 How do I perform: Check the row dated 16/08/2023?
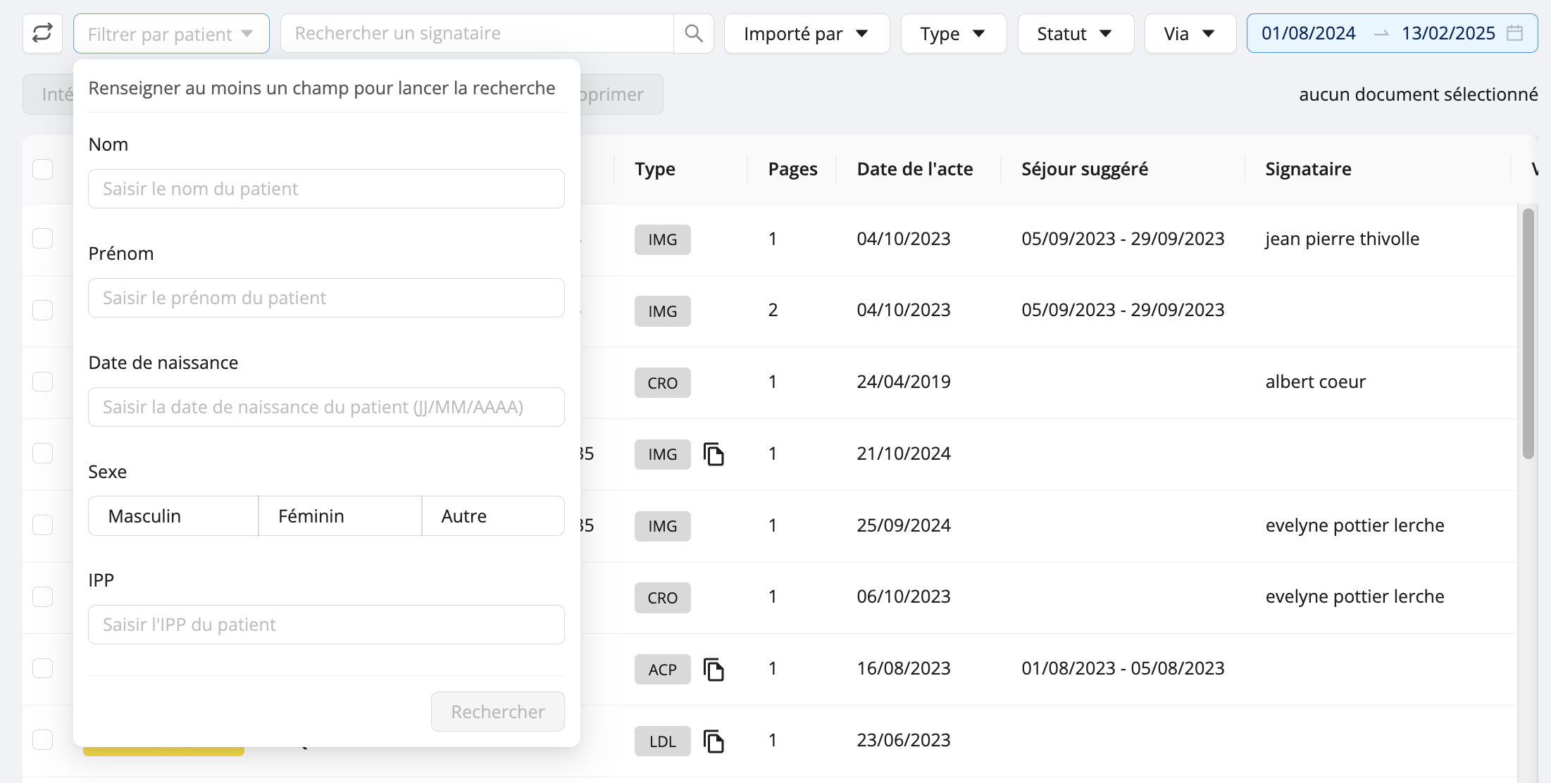coord(43,668)
